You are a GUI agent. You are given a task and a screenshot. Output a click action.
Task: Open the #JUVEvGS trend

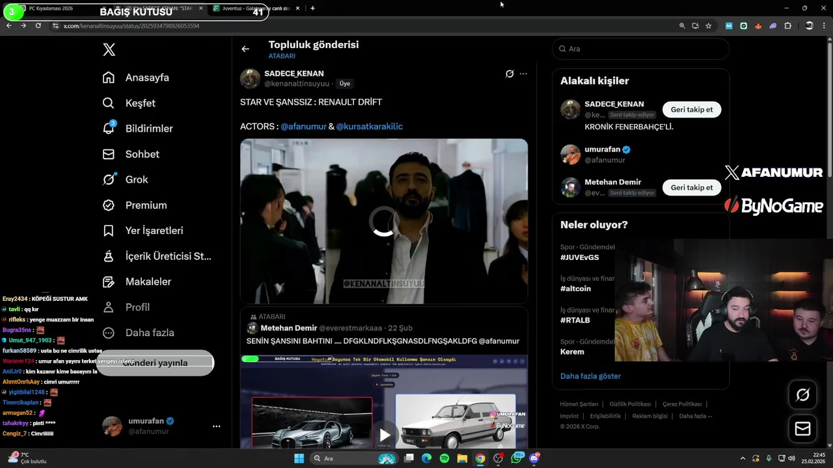580,257
